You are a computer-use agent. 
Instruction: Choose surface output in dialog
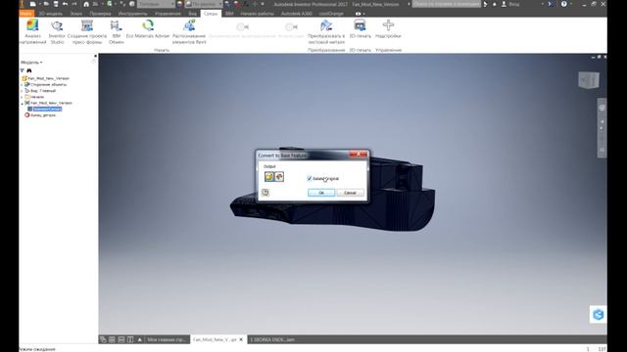279,176
